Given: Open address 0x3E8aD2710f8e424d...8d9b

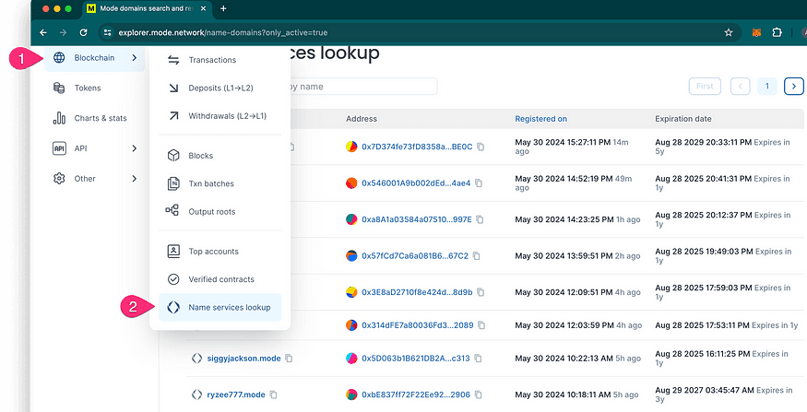Looking at the screenshot, I should coord(417,292).
